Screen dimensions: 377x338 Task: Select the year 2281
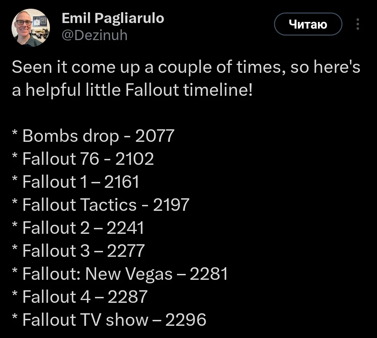tap(209, 274)
